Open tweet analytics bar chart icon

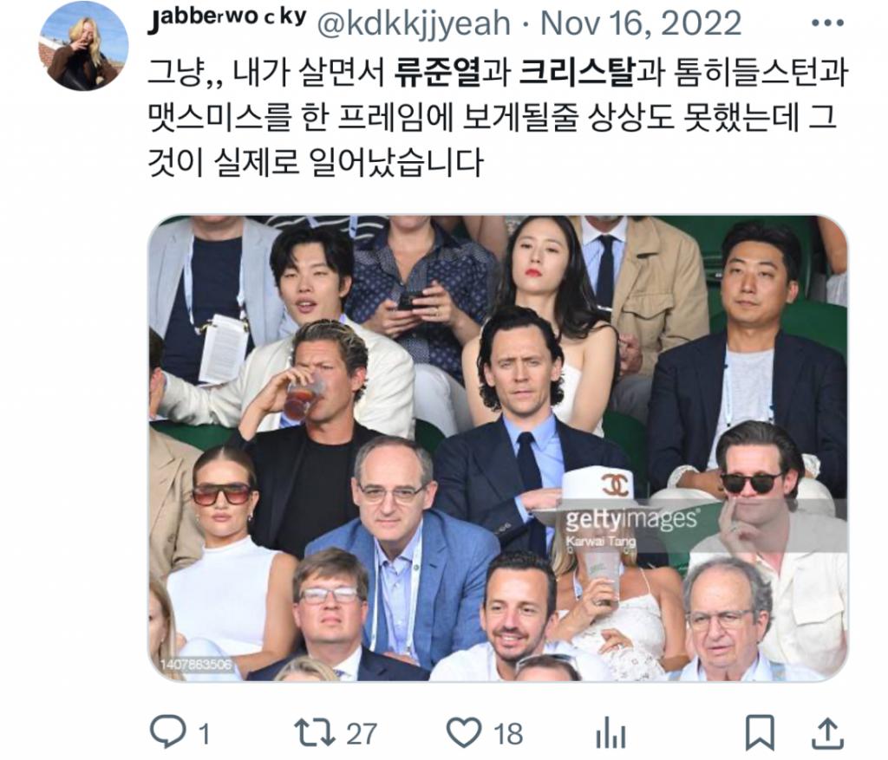(x=610, y=733)
